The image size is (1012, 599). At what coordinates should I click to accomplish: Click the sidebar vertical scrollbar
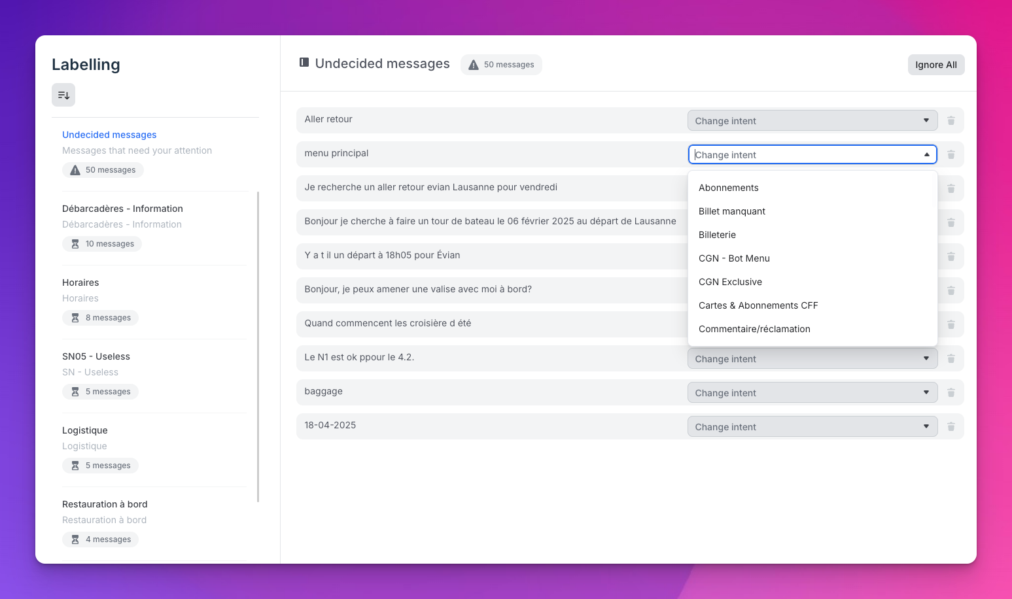[258, 347]
